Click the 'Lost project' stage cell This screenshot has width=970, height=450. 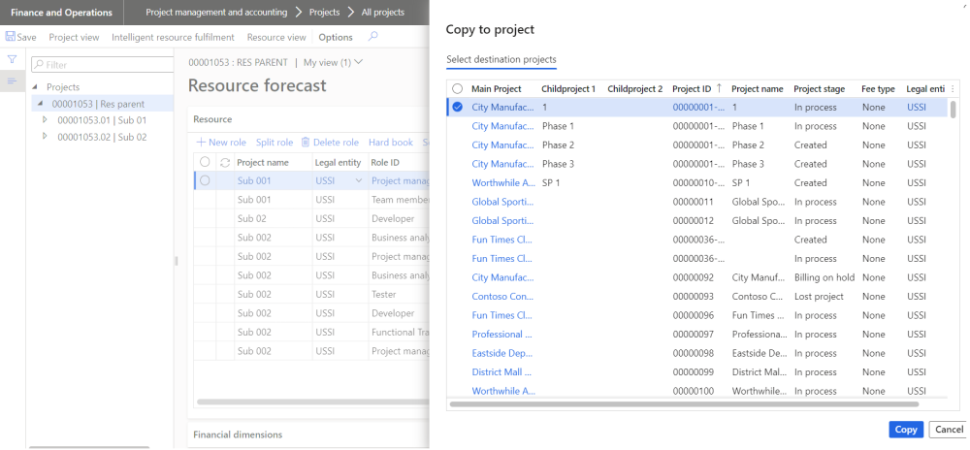pos(819,297)
